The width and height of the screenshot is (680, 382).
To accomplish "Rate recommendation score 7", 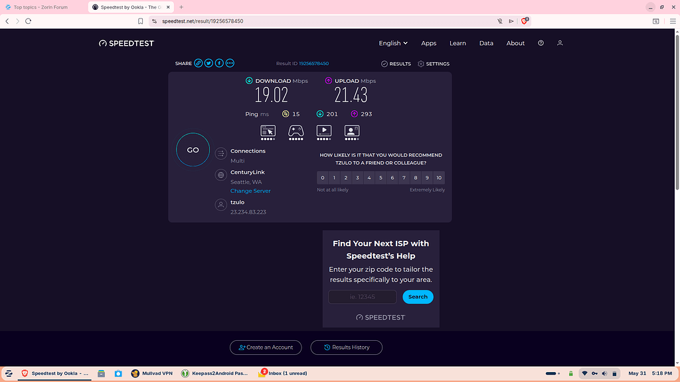I will (404, 178).
